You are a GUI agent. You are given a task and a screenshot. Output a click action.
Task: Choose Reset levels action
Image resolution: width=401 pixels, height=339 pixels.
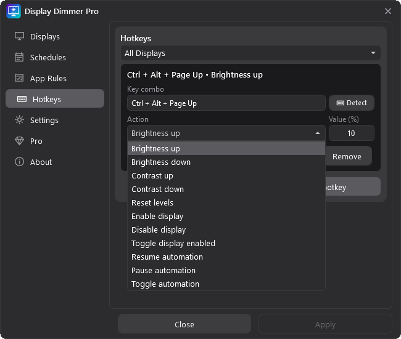coord(226,203)
